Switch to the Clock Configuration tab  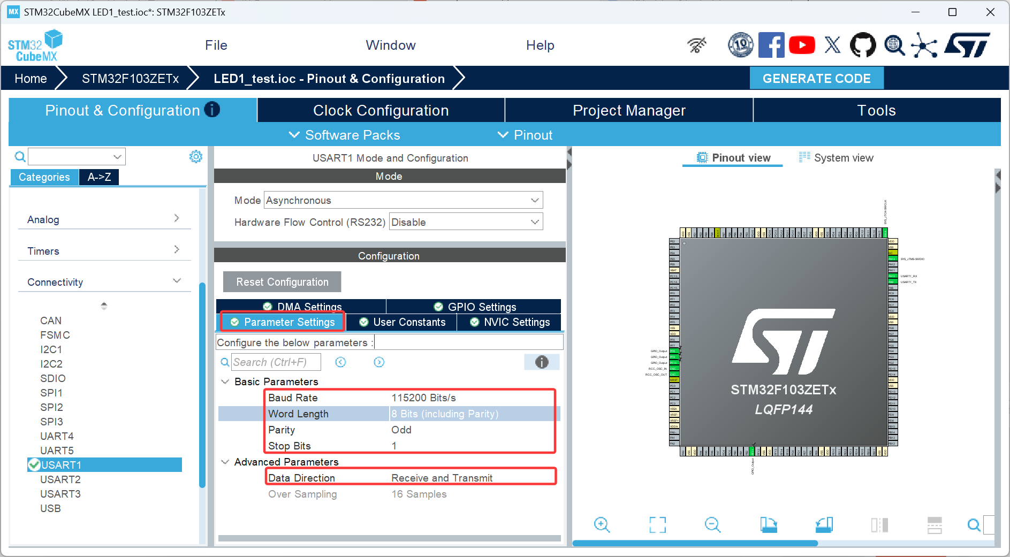[381, 110]
